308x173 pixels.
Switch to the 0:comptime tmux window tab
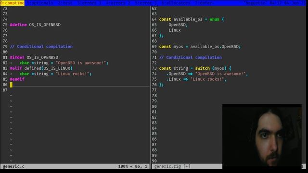point(12,3)
